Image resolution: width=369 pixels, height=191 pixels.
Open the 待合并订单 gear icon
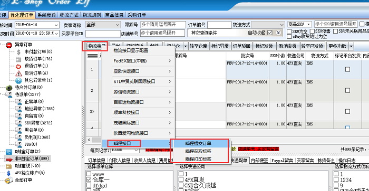(9, 88)
